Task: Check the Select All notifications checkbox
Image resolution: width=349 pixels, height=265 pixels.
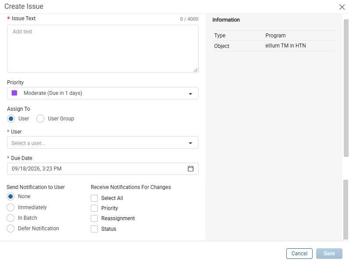Action: pos(94,198)
